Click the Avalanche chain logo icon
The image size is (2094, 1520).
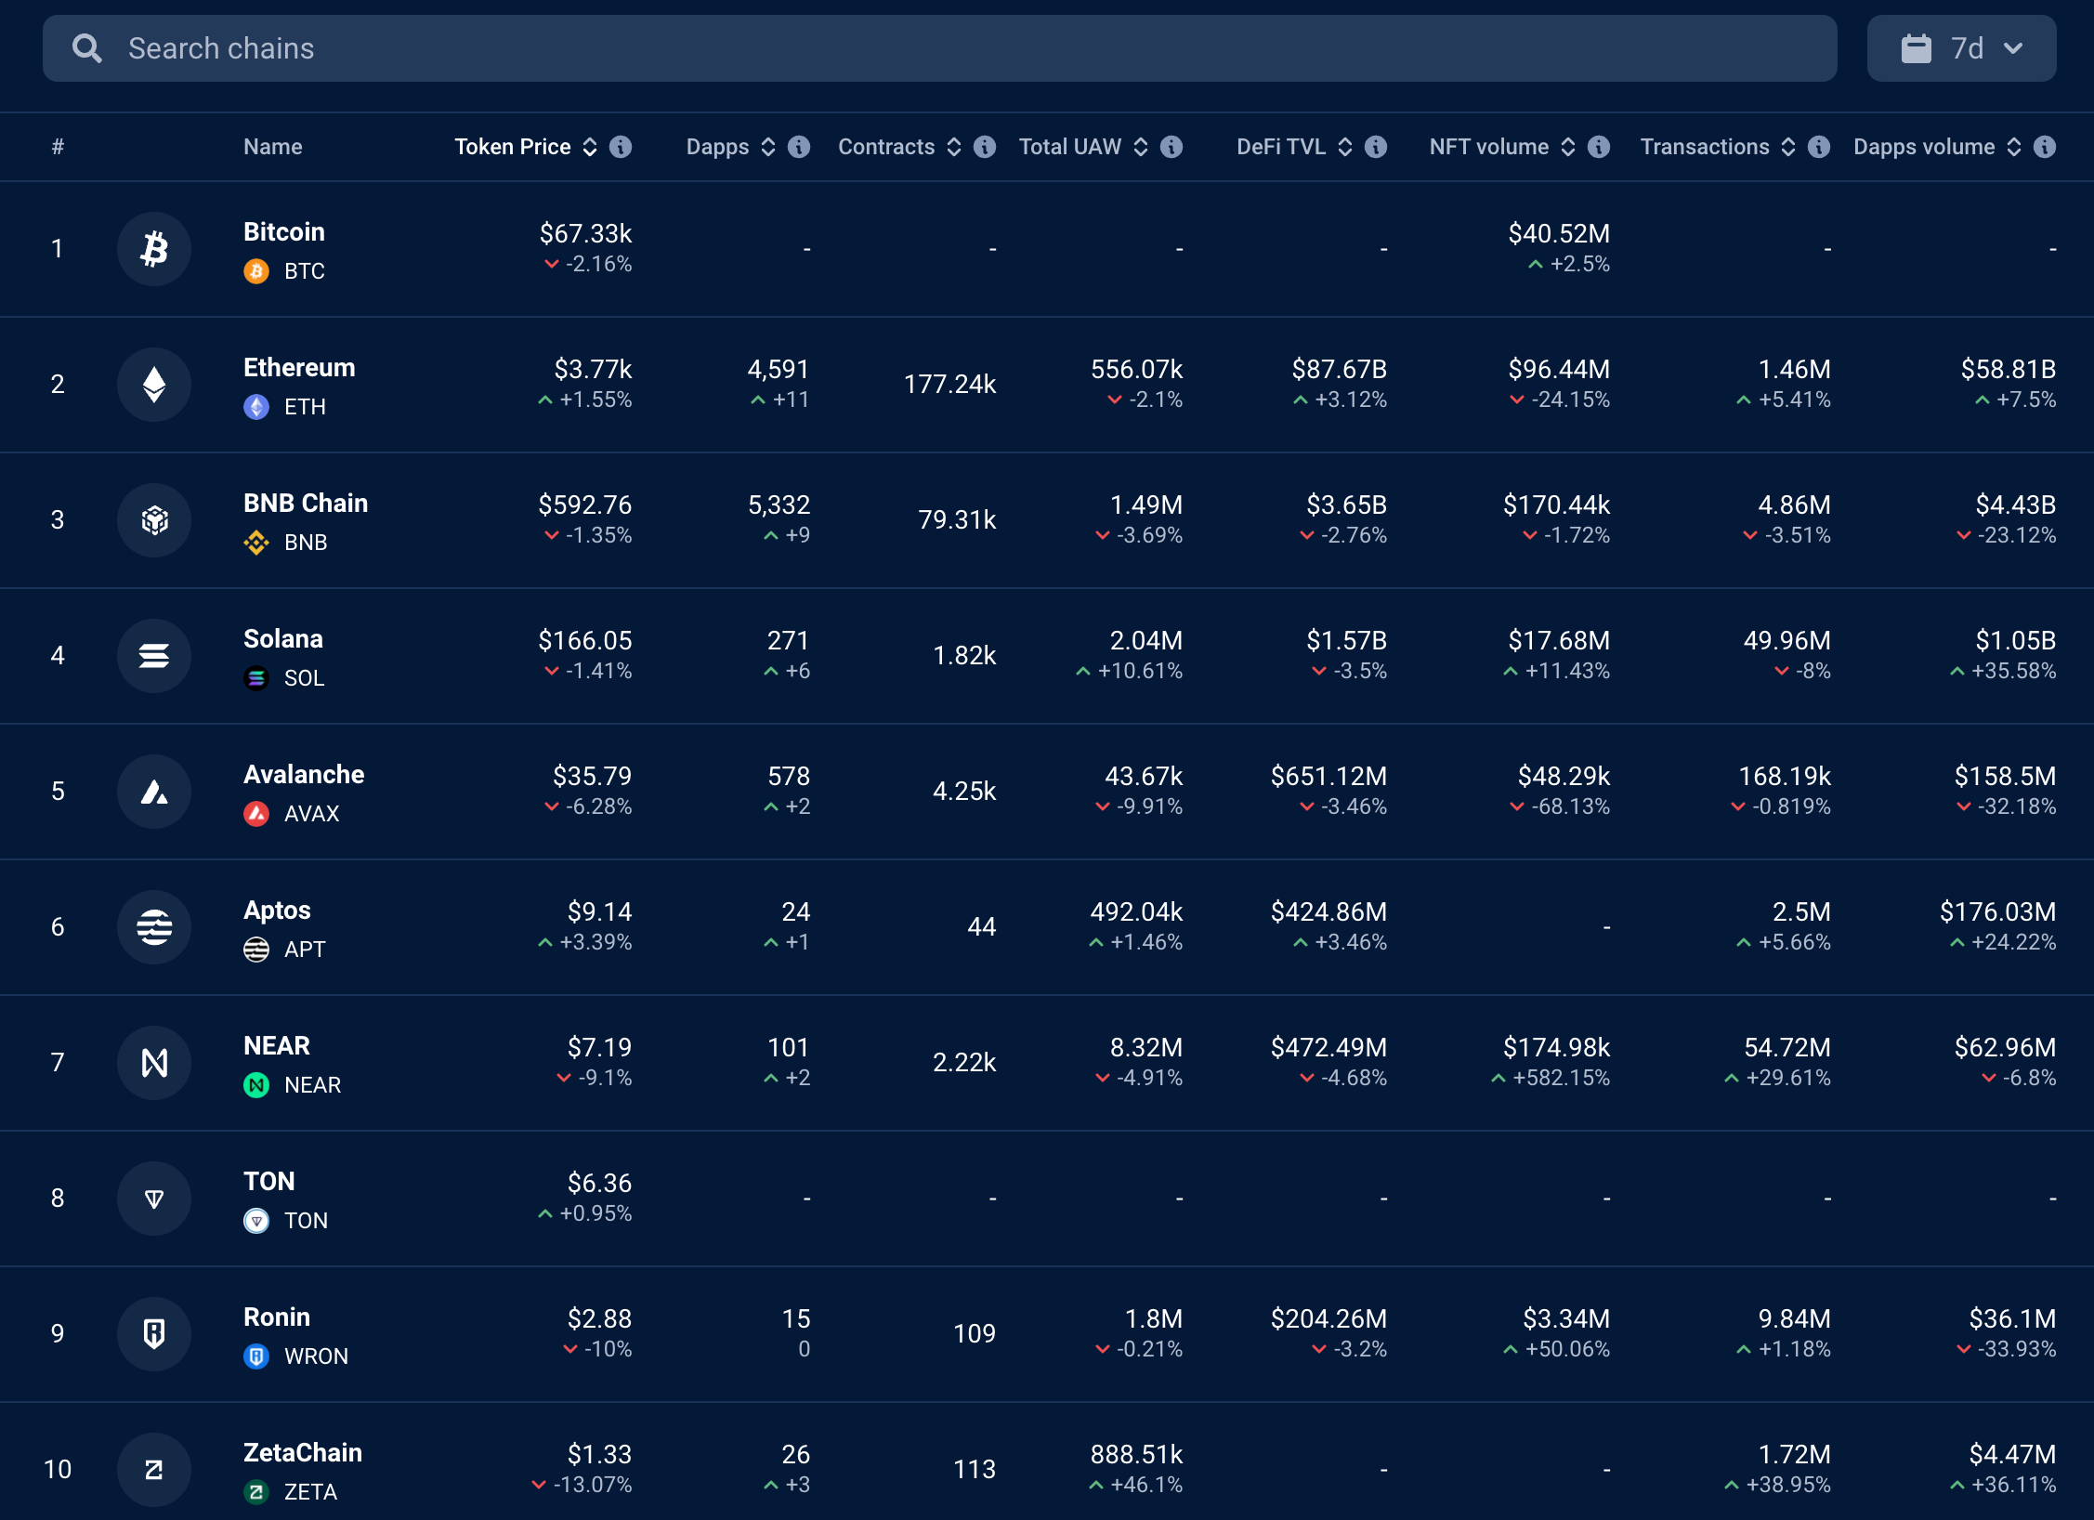pyautogui.click(x=154, y=792)
